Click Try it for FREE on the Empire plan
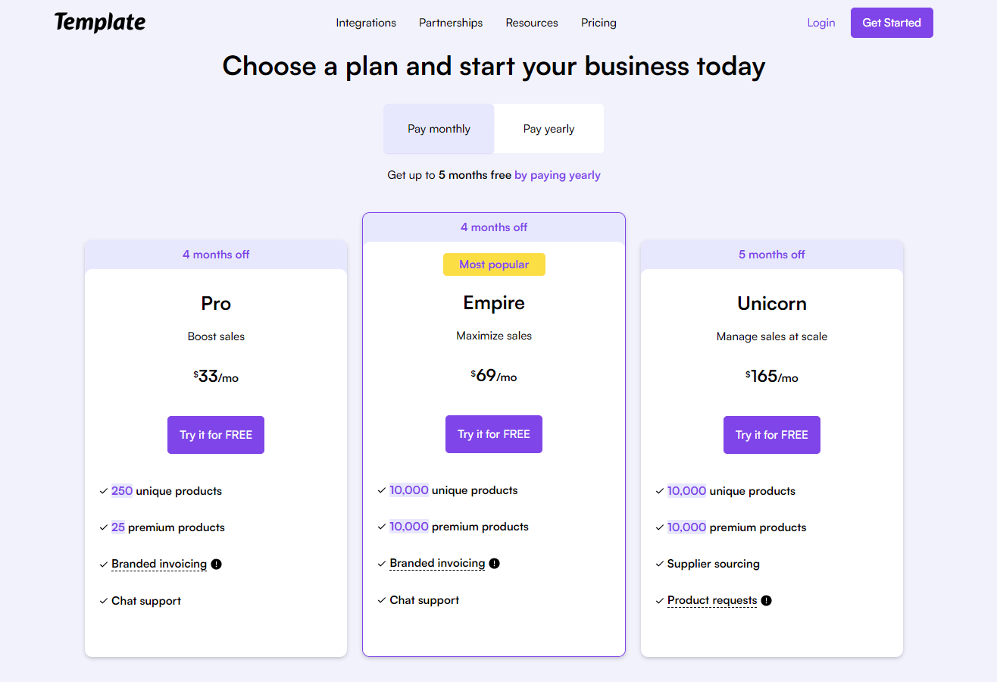Image resolution: width=997 pixels, height=682 pixels. pos(494,433)
